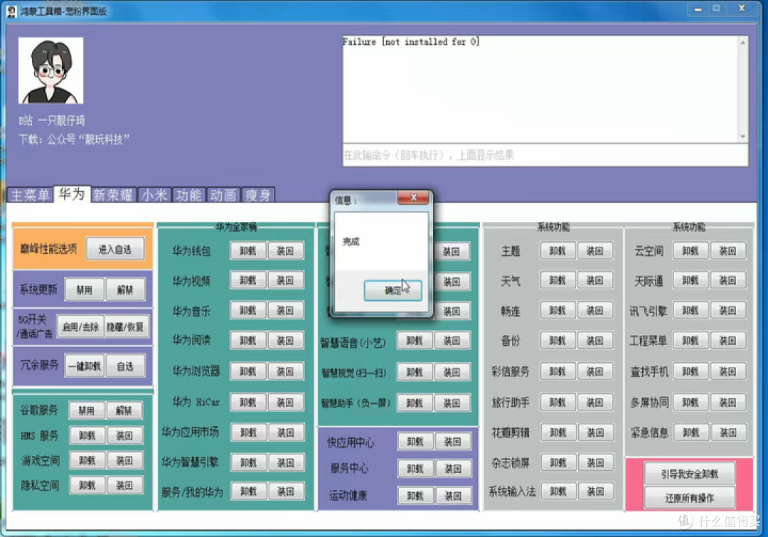Go to the 功能 tab
This screenshot has height=537, width=768.
click(x=188, y=195)
